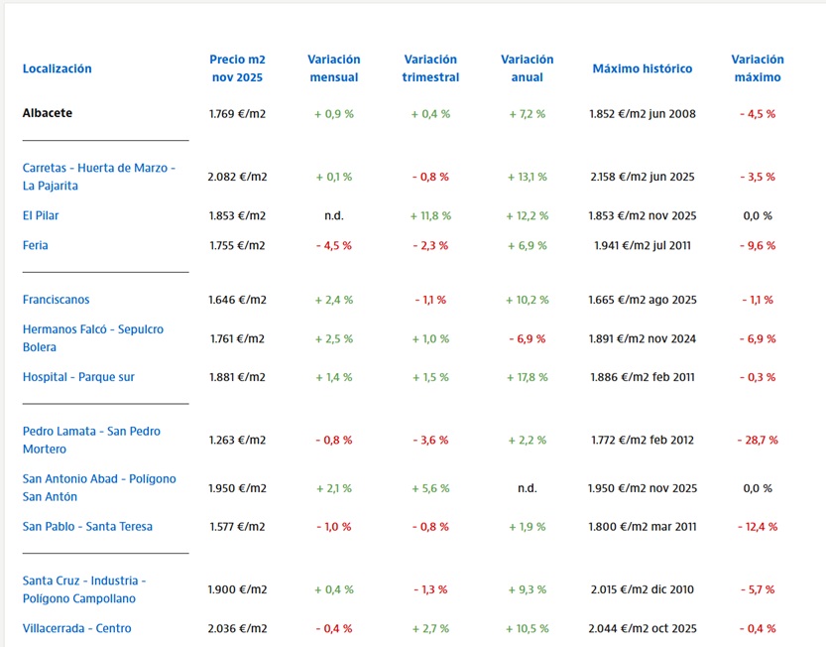Viewport: 826px width, 647px height.
Task: Go to the Feria neighborhood page
Action: 36,245
